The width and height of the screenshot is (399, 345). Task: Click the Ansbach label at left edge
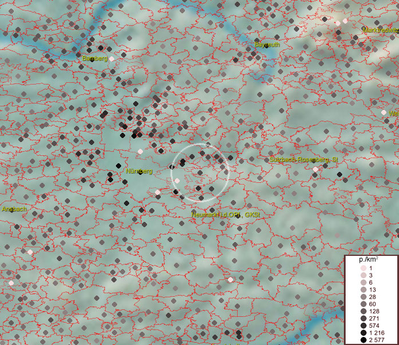click(x=14, y=209)
